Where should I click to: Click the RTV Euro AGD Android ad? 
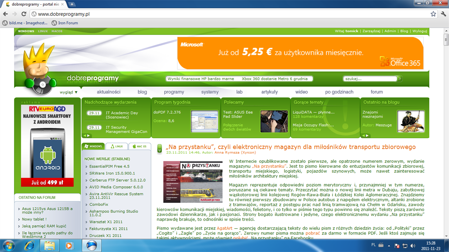point(47,146)
